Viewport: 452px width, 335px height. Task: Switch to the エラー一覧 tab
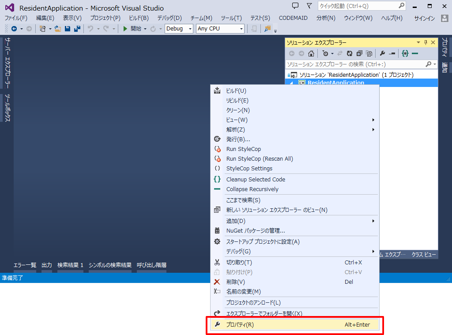25,265
